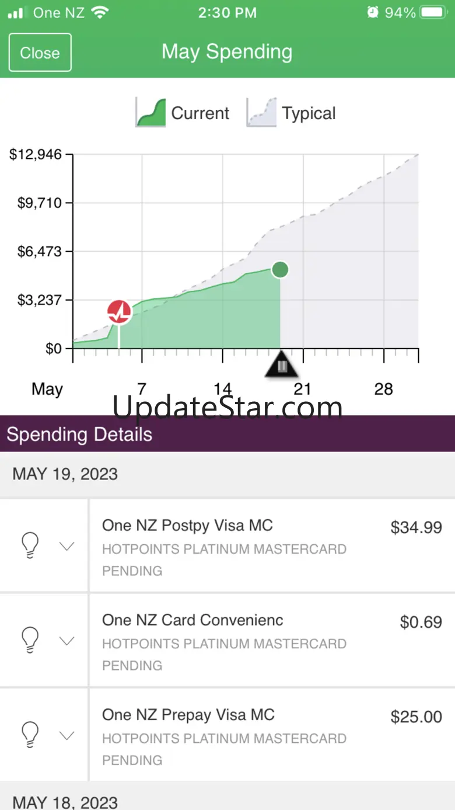455x810 pixels.
Task: Tap the red spending alert marker on chart
Action: coord(120,312)
